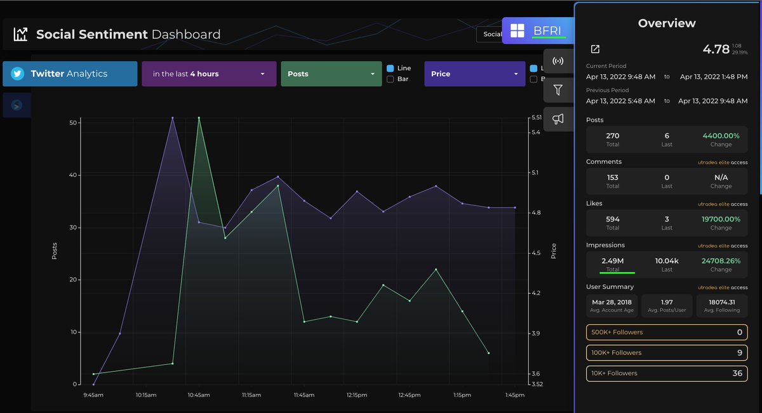Click the Impressions total 2.49M cell
Screen dimensions: 762x413
(613, 265)
